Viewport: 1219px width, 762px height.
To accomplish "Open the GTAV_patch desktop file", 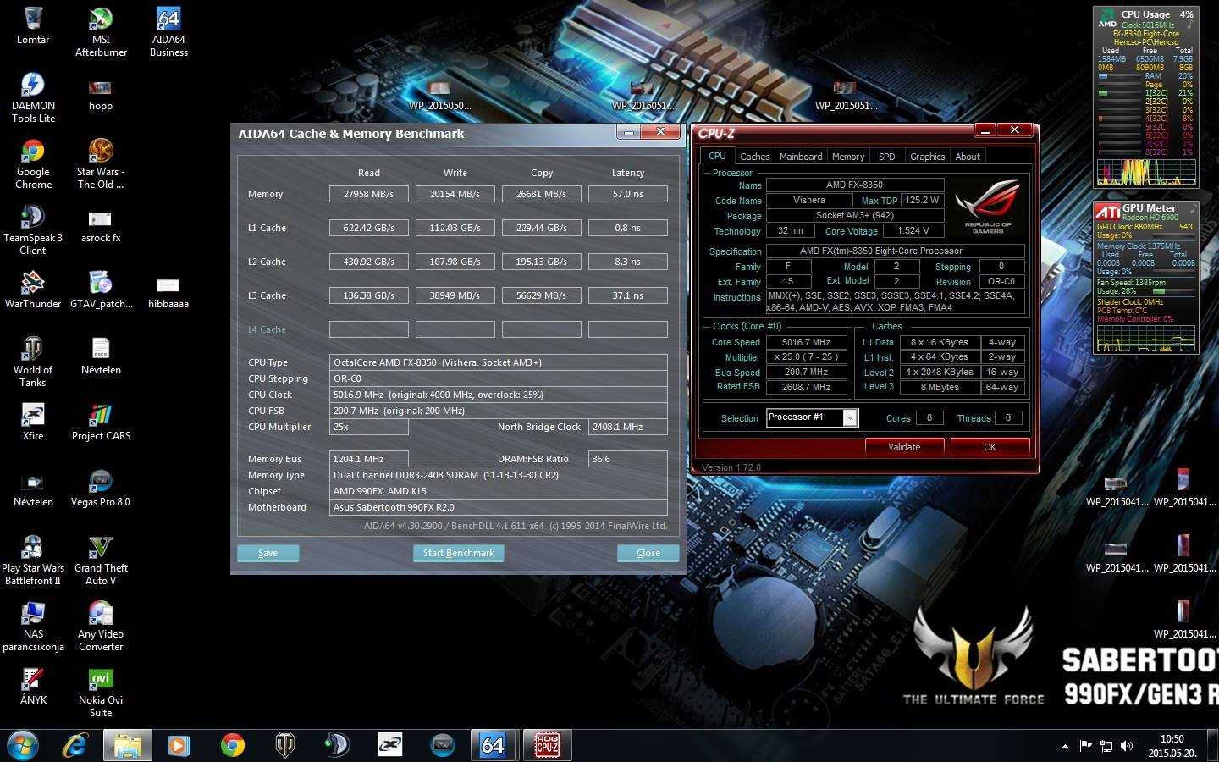I will (101, 290).
